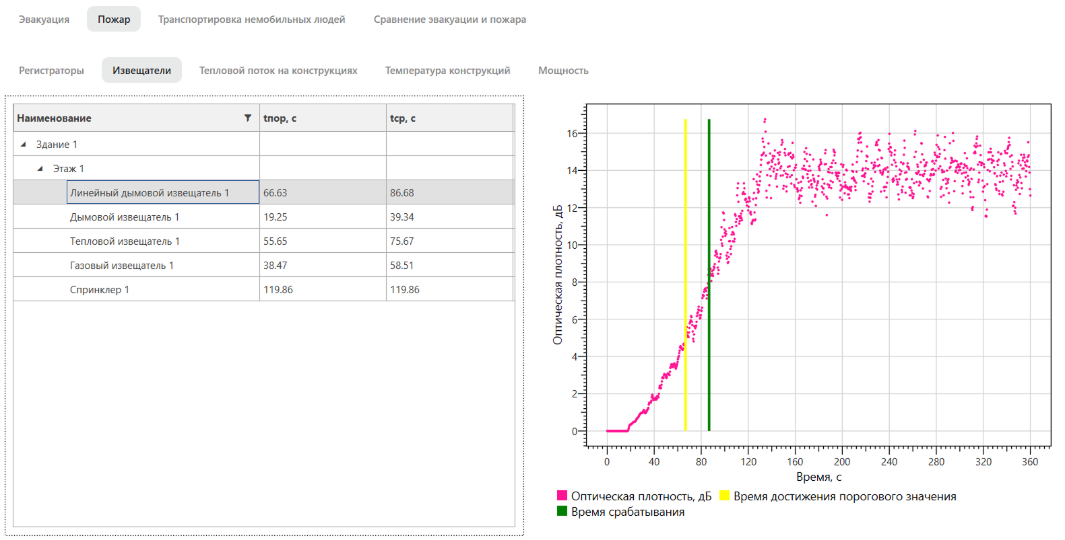This screenshot has width=1065, height=540.
Task: Click the tпор value 66.63
Action: tap(275, 193)
